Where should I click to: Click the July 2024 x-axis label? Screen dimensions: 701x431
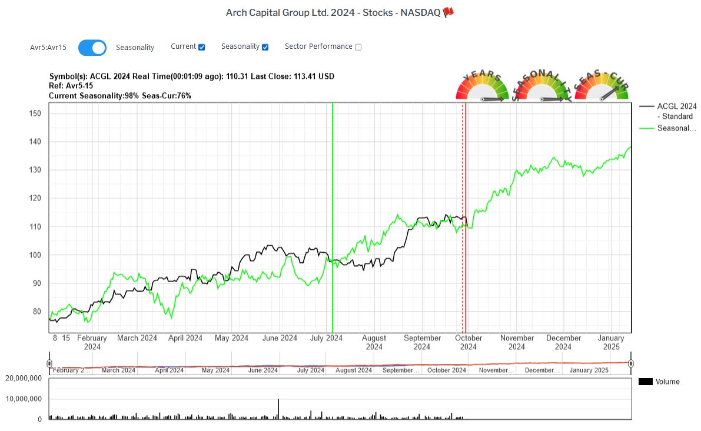326,338
